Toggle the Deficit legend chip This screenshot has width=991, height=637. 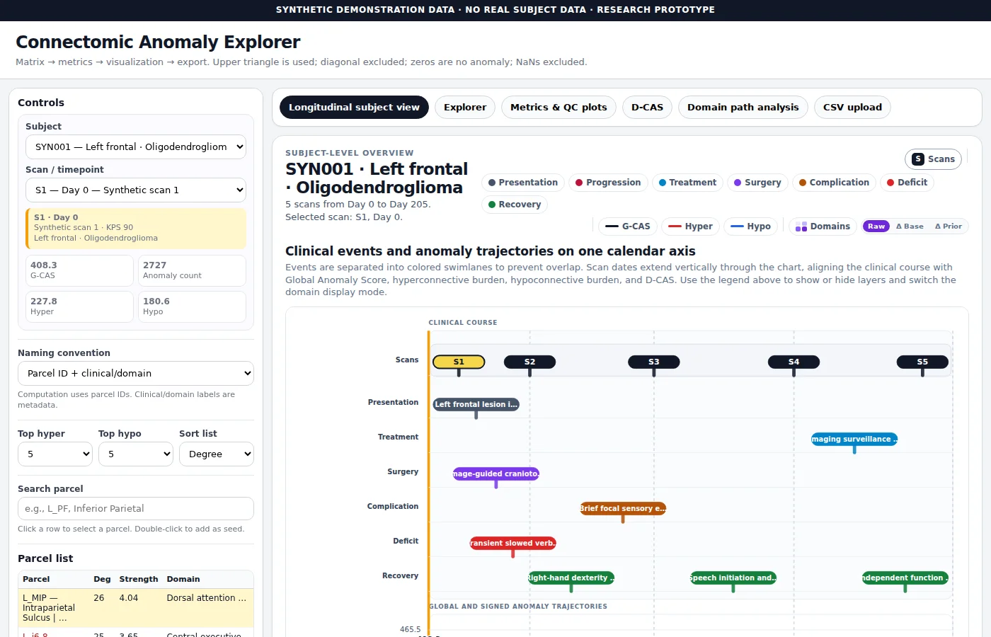[x=907, y=183]
